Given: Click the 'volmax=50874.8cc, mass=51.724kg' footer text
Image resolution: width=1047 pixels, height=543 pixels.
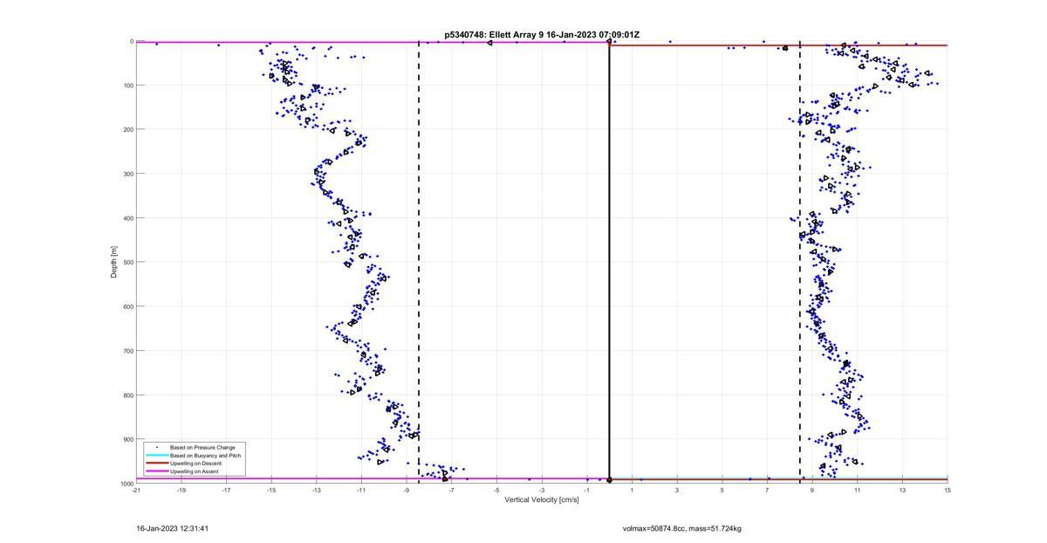Looking at the screenshot, I should pos(682,528).
